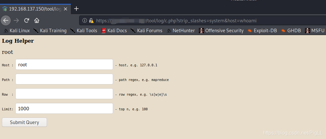Click into the Path regex field
This screenshot has width=326, height=139.
pyautogui.click(x=64, y=79)
